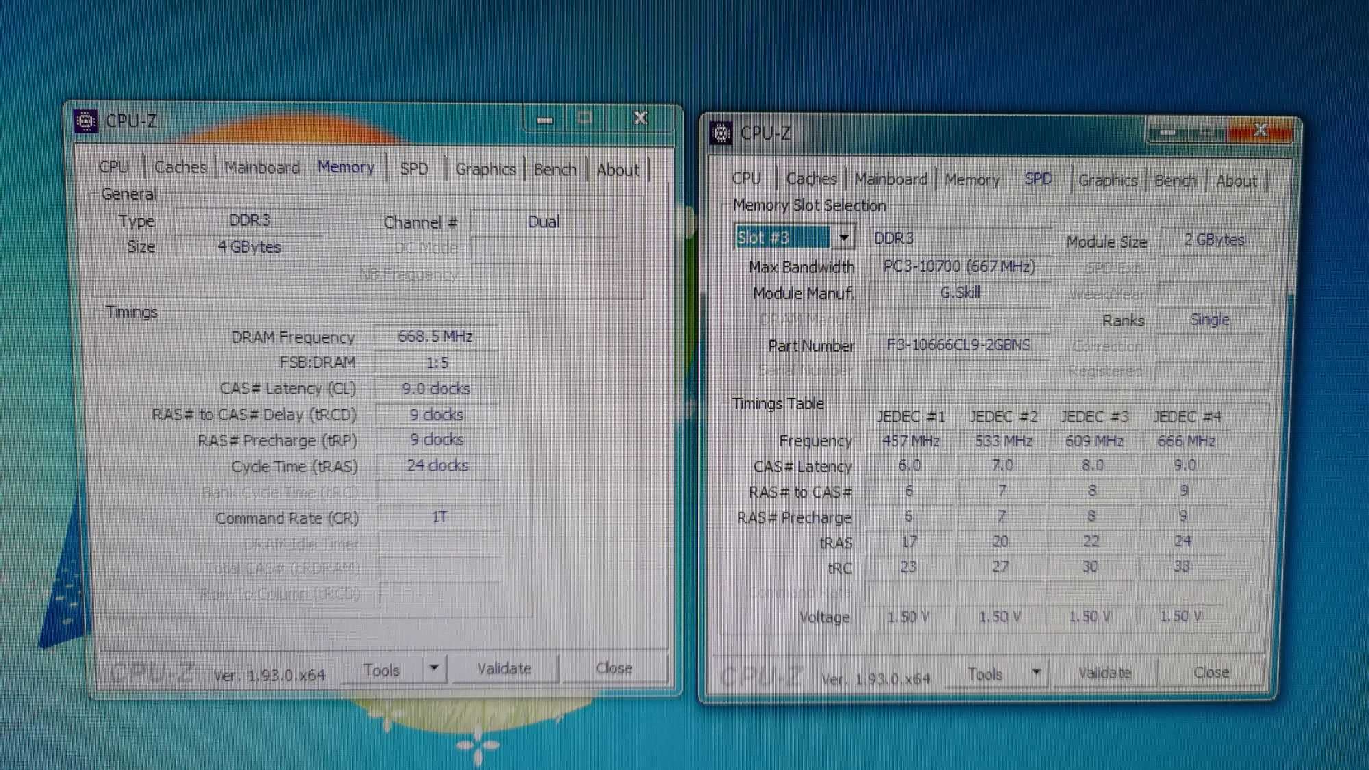Open About tab in left window
1369x770 pixels.
click(x=617, y=170)
